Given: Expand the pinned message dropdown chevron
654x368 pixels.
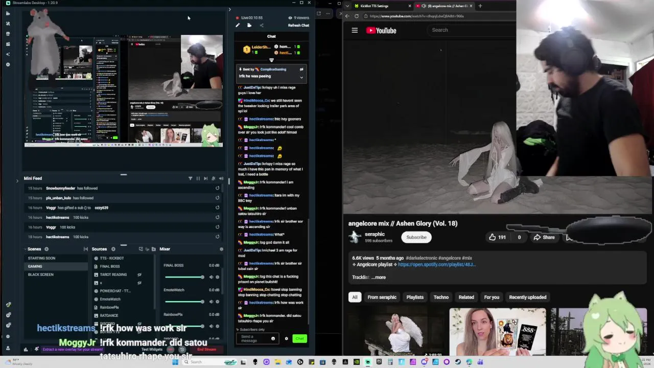Looking at the screenshot, I should [x=301, y=78].
